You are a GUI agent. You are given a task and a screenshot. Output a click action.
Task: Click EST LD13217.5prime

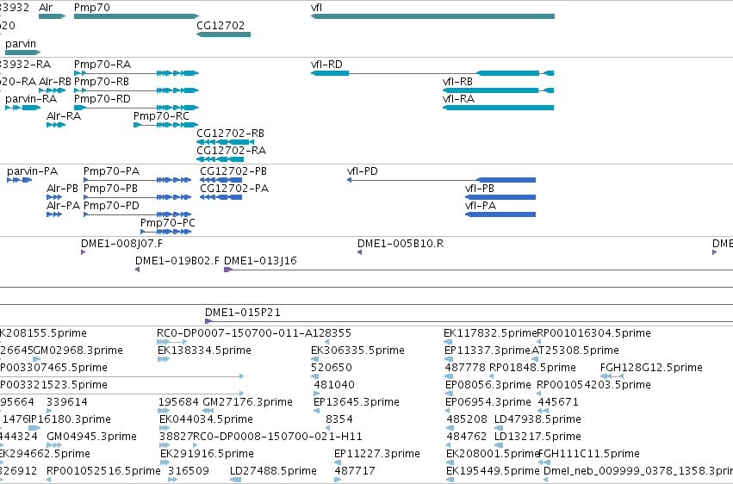[537, 437]
